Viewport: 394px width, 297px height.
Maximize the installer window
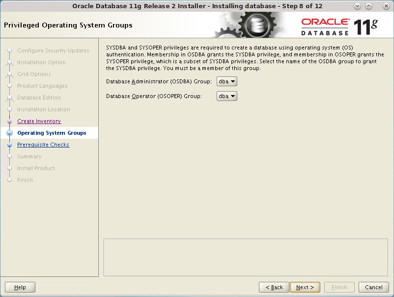368,6
